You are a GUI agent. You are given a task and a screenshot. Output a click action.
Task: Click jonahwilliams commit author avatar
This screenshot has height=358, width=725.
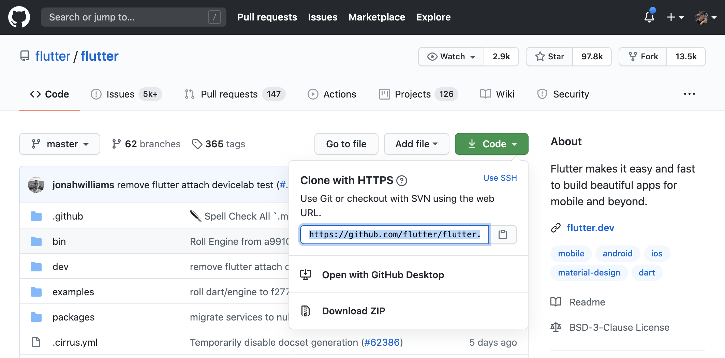click(36, 185)
